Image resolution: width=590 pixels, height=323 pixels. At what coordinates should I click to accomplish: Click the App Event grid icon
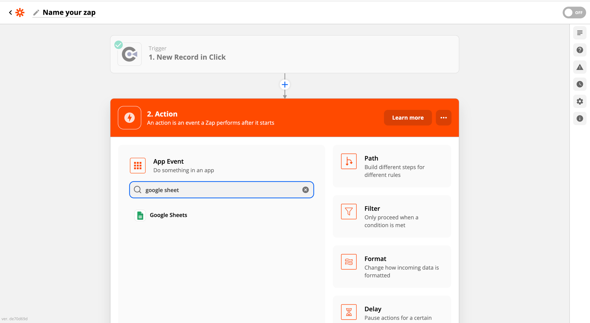coord(138,165)
